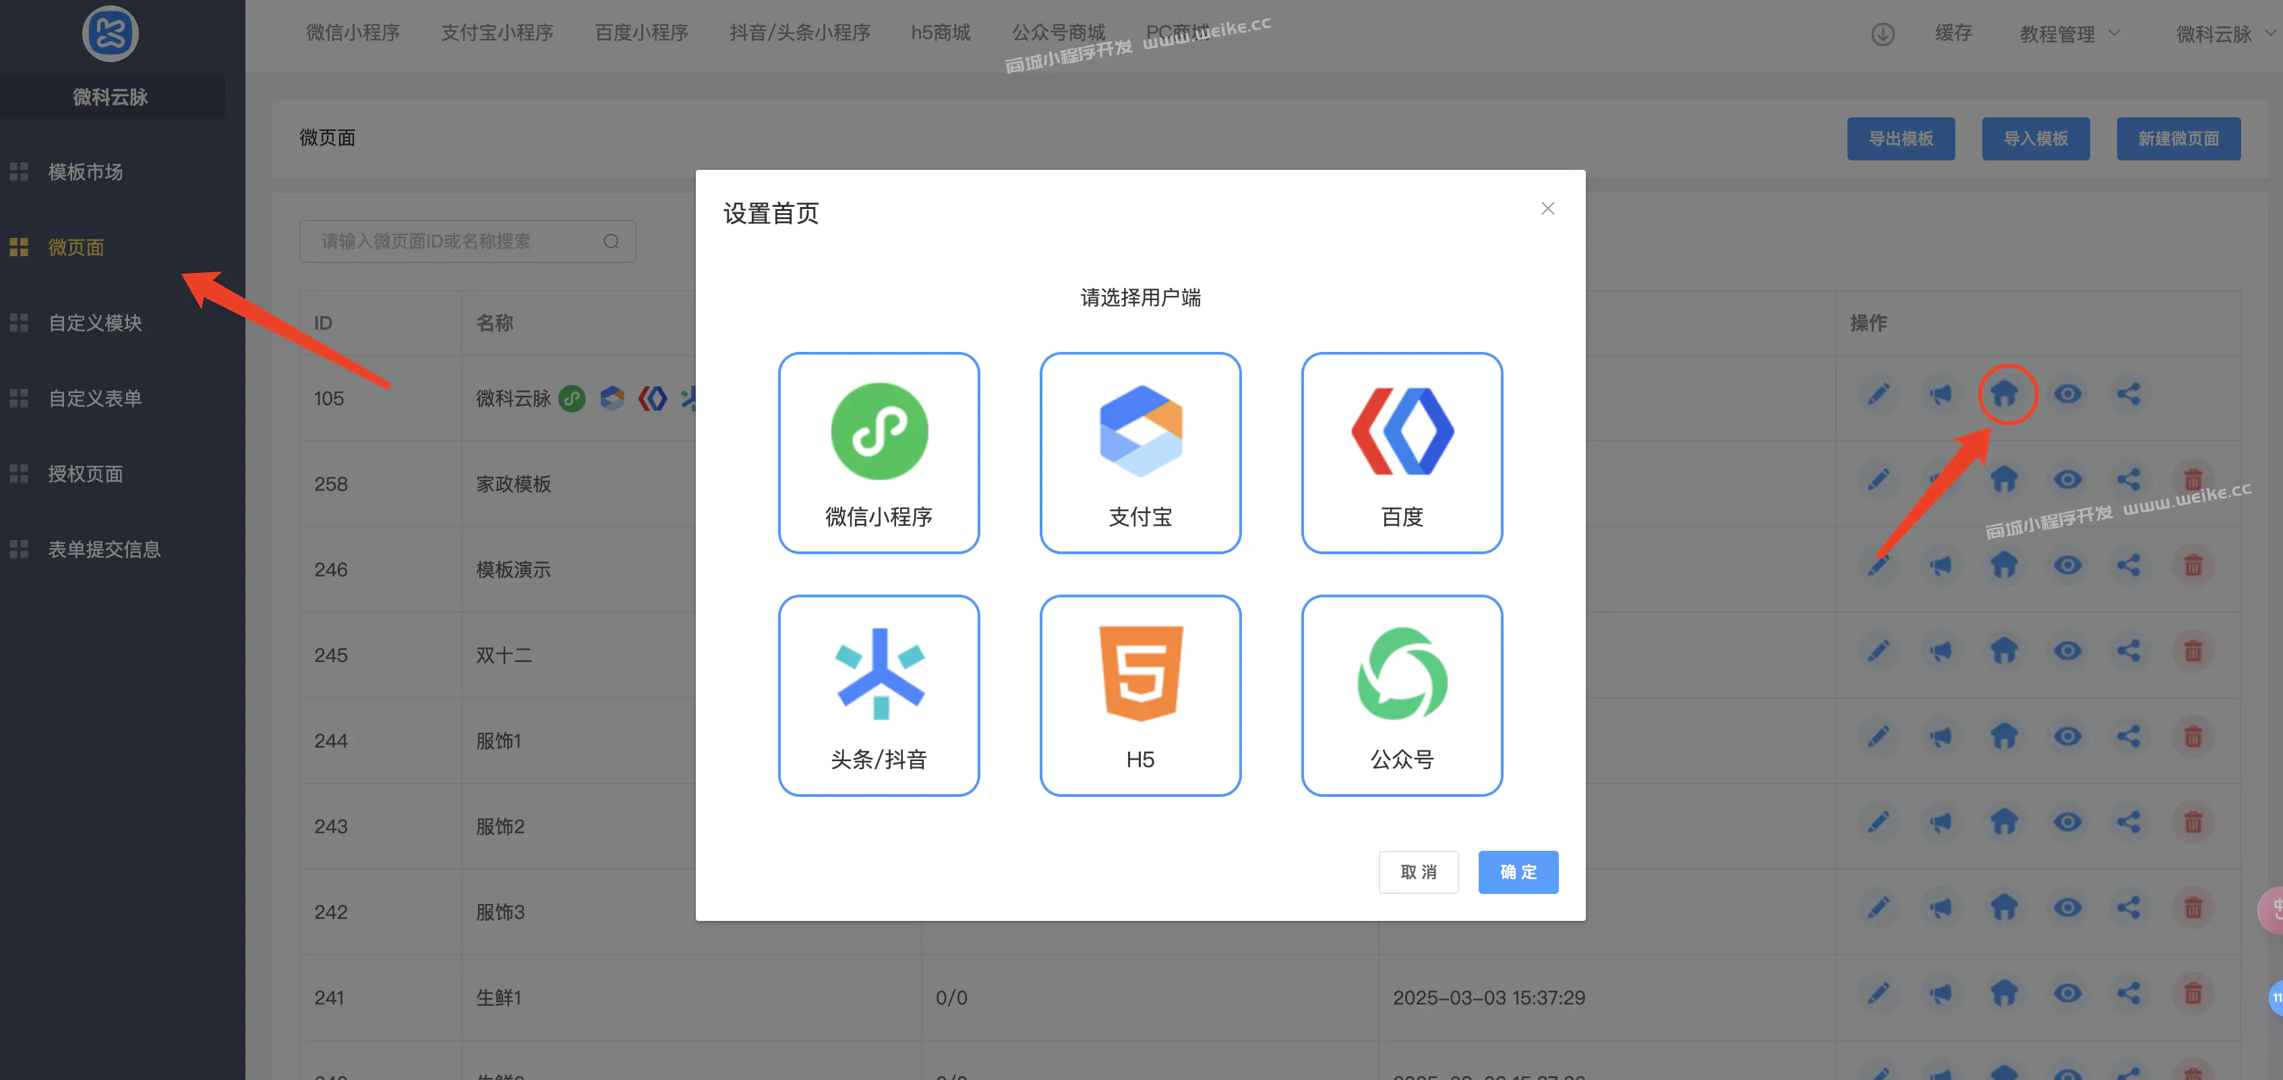Share row 242 服饰3

click(x=2128, y=908)
